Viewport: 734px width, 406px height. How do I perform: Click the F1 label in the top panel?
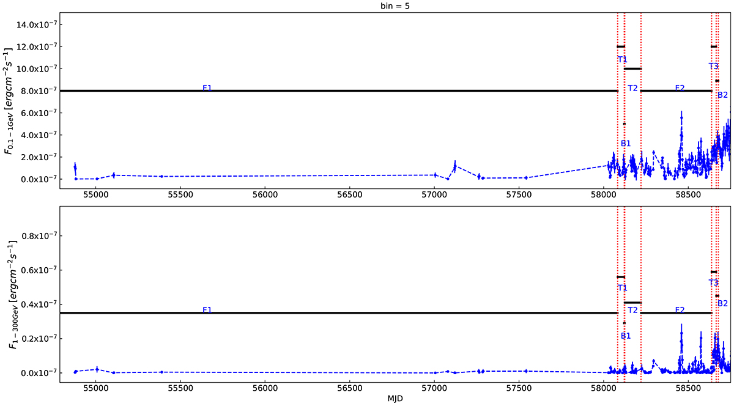[207, 89]
